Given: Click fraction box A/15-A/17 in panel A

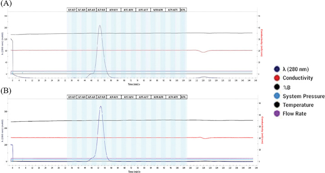Looking at the screenshot, I should click(143, 10).
